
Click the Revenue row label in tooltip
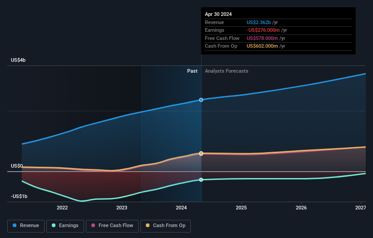214,22
